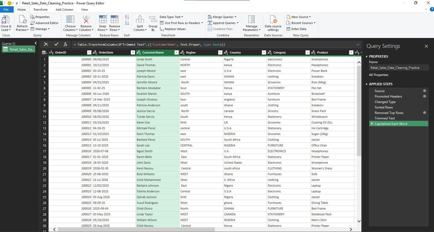
Task: Click Use First Row as Headers
Action: point(181,23)
